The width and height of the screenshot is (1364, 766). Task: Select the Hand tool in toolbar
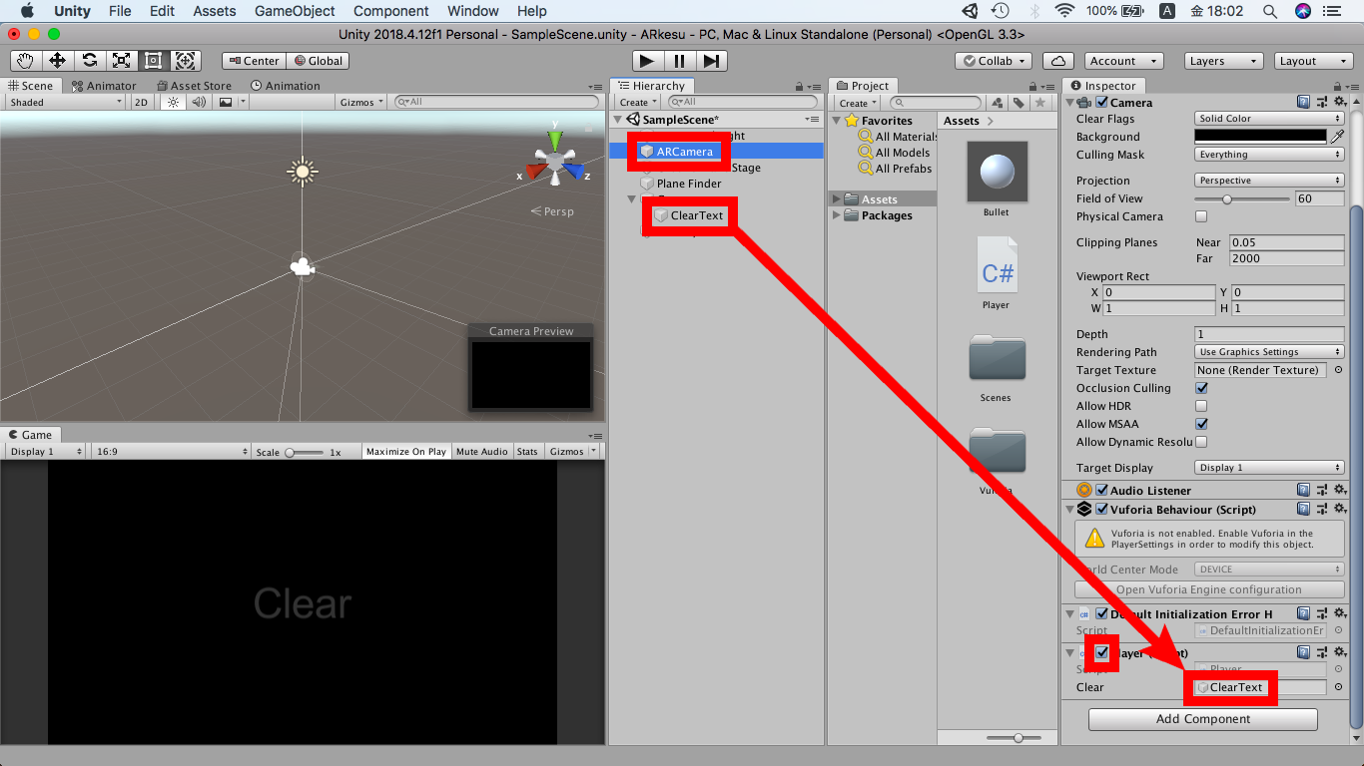pos(25,61)
